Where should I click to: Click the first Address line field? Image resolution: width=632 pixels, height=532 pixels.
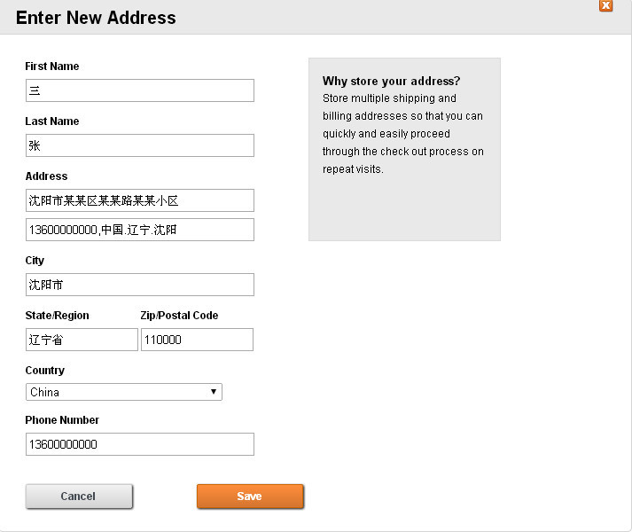point(139,200)
